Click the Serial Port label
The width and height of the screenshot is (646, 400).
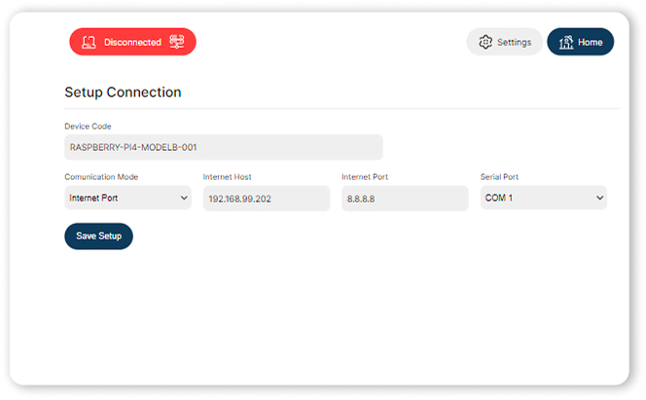click(x=499, y=177)
